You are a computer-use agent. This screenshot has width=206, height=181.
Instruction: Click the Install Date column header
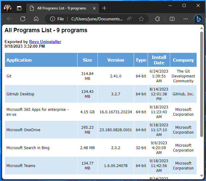point(159,60)
